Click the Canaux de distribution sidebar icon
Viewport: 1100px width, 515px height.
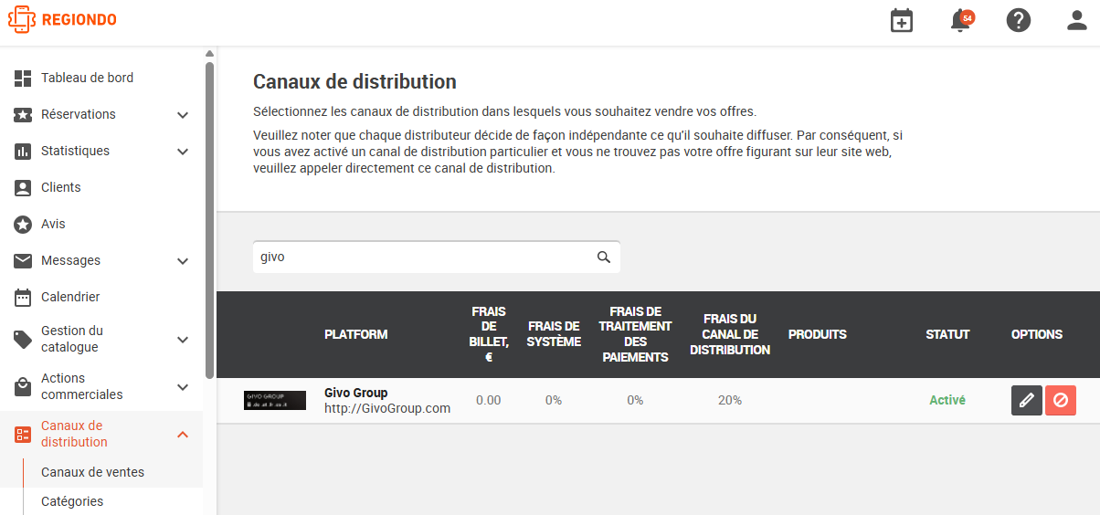tap(24, 435)
